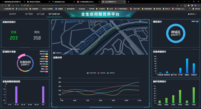Click pink 车路协同 legend color swatch
Image resolution: width=201 pixels, height=109 pixels.
(46, 71)
